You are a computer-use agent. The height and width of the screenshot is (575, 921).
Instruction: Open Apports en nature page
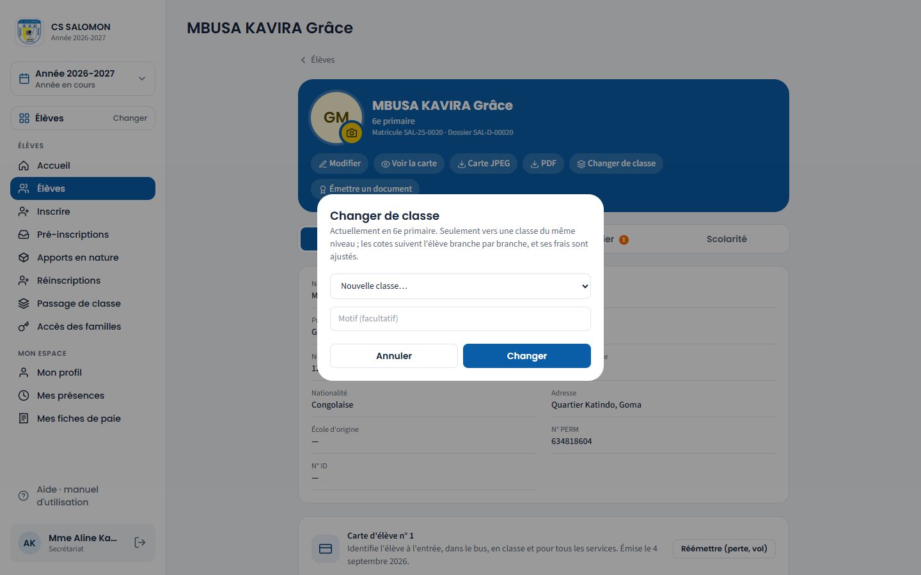pyautogui.click(x=83, y=257)
